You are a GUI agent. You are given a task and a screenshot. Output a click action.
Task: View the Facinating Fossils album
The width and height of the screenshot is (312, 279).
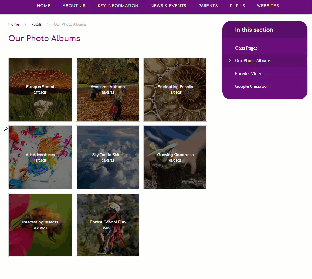click(175, 90)
